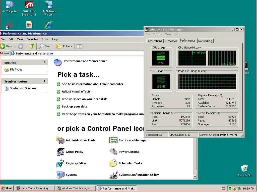The height and width of the screenshot is (192, 257).
Task: Click See basic information about your computer
Action: point(92,84)
